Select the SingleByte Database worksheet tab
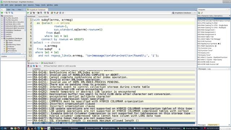The height and width of the screenshot is (130, 231). pos(37,10)
